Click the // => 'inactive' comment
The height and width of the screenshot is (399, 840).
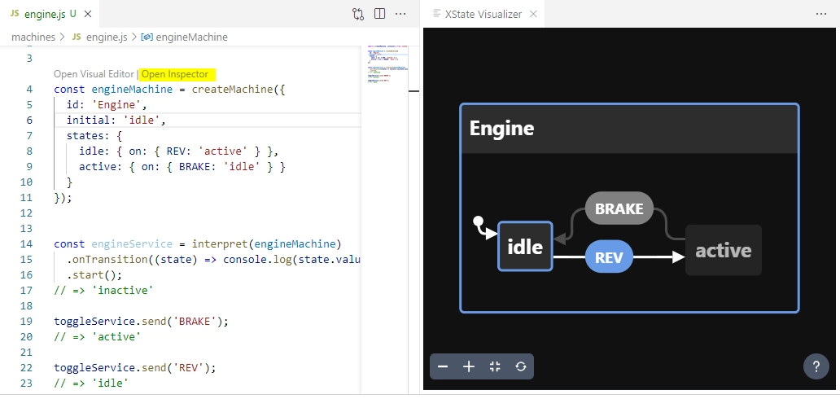point(103,291)
